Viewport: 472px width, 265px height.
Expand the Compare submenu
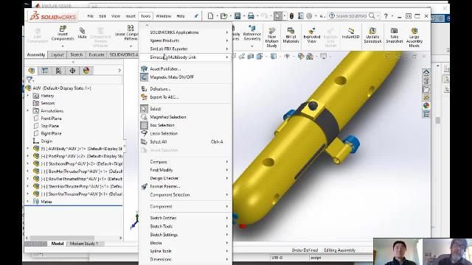(186, 162)
